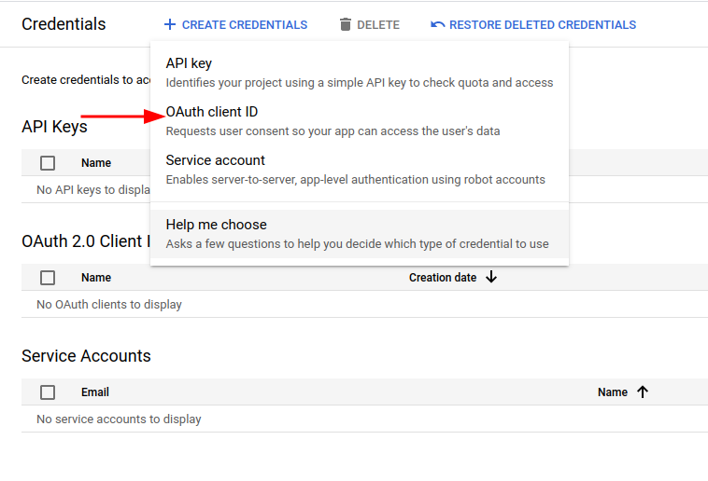Tick the API Keys select-all checkbox
708x481 pixels.
[x=48, y=163]
